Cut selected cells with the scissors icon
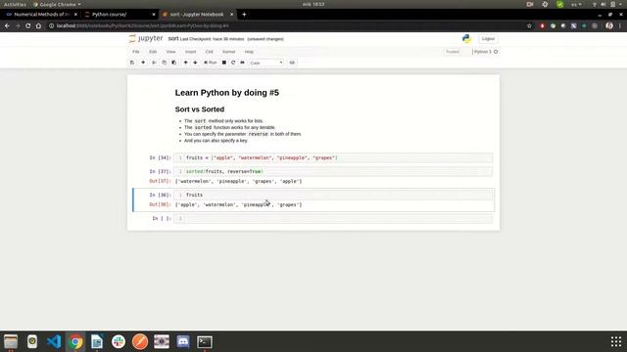The width and height of the screenshot is (627, 352). tap(154, 63)
